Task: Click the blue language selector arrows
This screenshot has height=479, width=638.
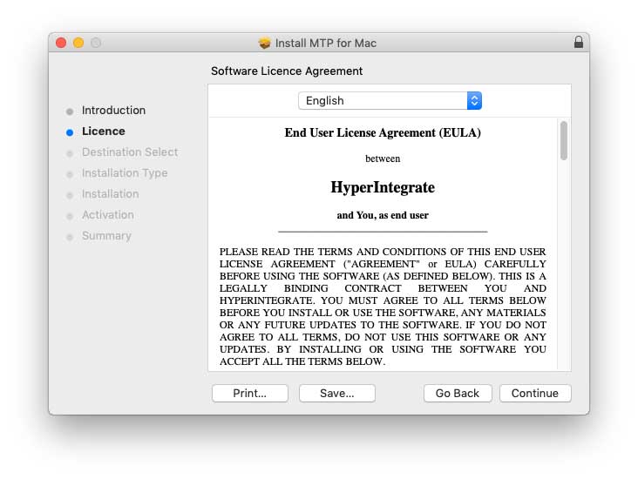Action: click(x=474, y=100)
